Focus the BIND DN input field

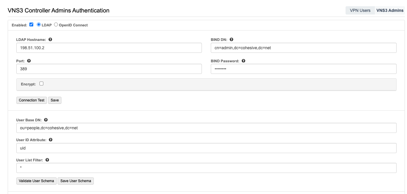(x=304, y=48)
